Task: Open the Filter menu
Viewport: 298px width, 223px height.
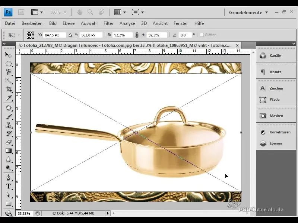Action: point(108,23)
